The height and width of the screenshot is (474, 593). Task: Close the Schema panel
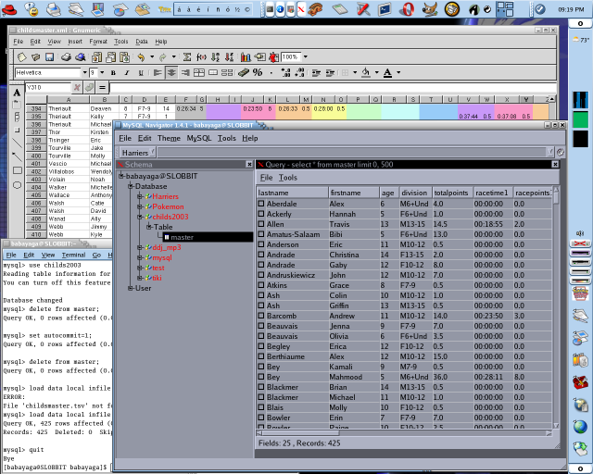click(x=249, y=164)
